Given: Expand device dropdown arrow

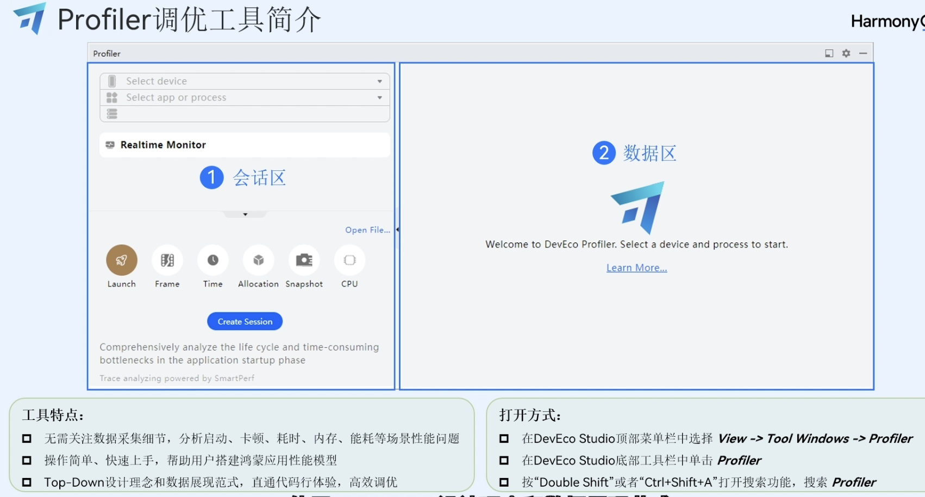Looking at the screenshot, I should pyautogui.click(x=380, y=81).
